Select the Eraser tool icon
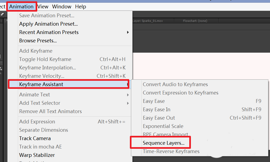The width and height of the screenshot is (270, 162). [3, 14]
